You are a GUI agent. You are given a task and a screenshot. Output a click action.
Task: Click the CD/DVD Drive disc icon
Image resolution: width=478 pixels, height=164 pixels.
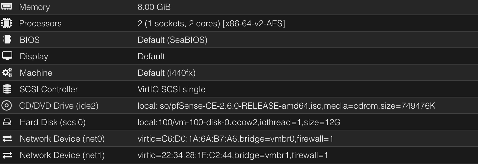point(7,106)
